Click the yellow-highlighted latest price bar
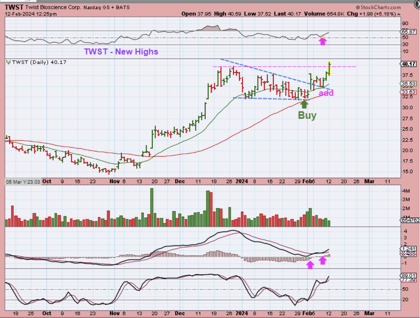Viewport: 420px width, 318px height. (329, 69)
